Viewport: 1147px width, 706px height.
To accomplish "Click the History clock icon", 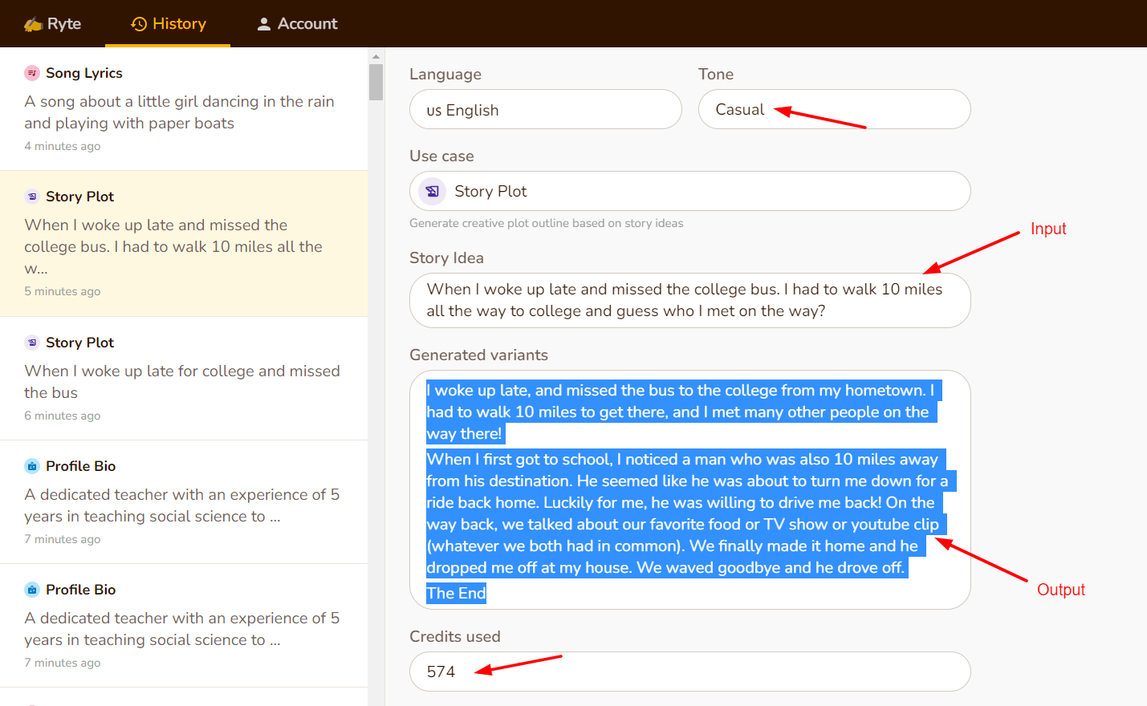I will coord(139,24).
